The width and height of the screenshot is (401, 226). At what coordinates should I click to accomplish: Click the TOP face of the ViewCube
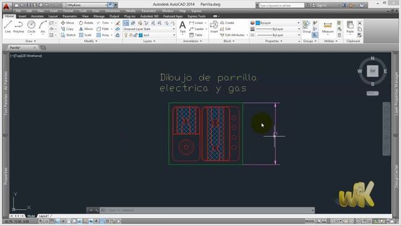373,71
